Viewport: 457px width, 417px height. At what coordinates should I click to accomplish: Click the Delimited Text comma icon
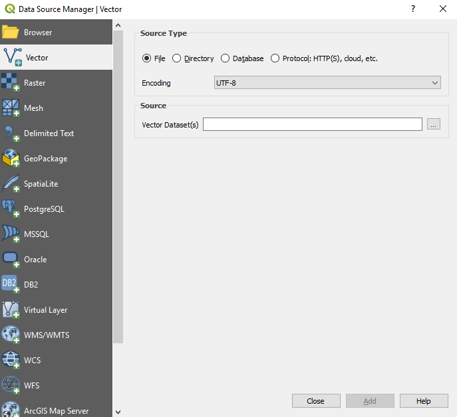point(11,133)
